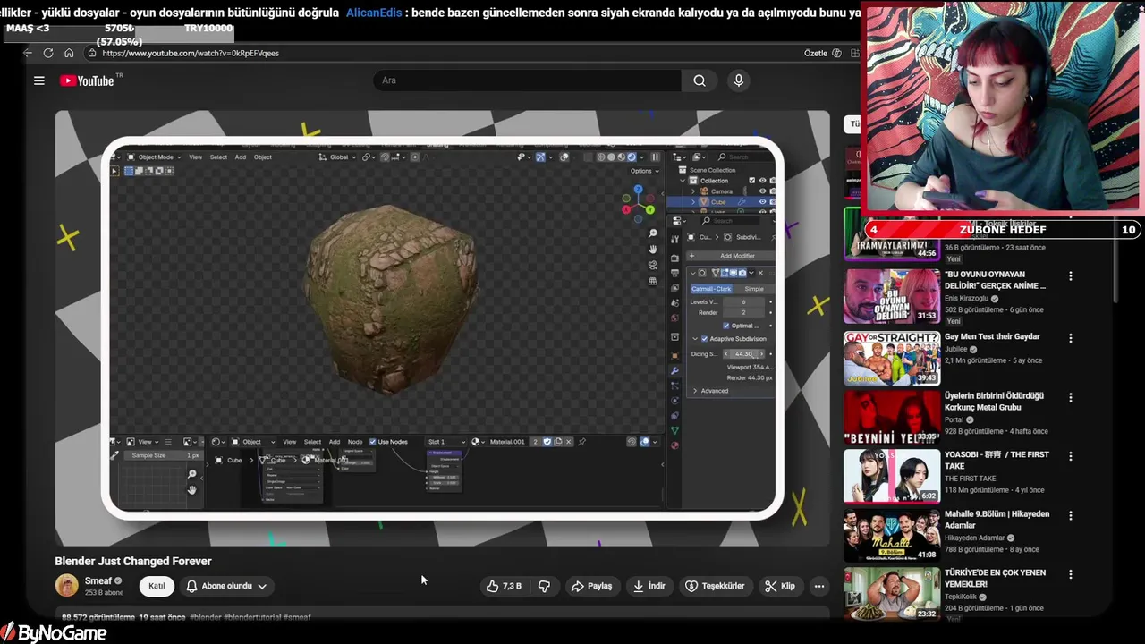Like the video showing 7,3 B
Screen dimensions: 1145x644
tap(504, 586)
